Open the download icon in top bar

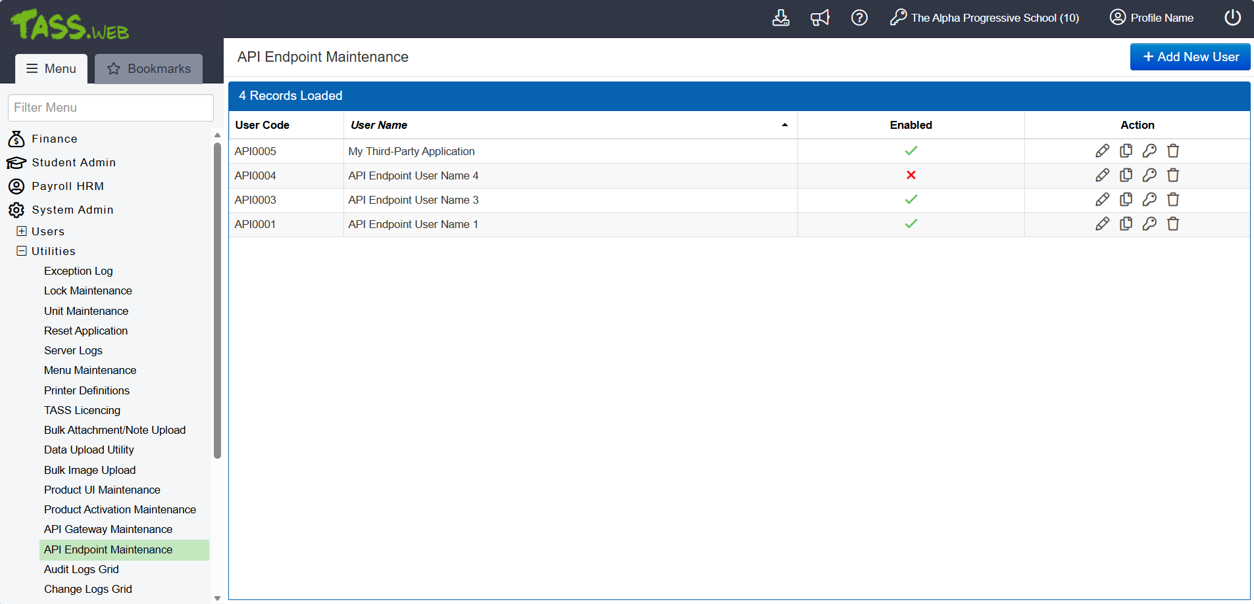[x=780, y=18]
